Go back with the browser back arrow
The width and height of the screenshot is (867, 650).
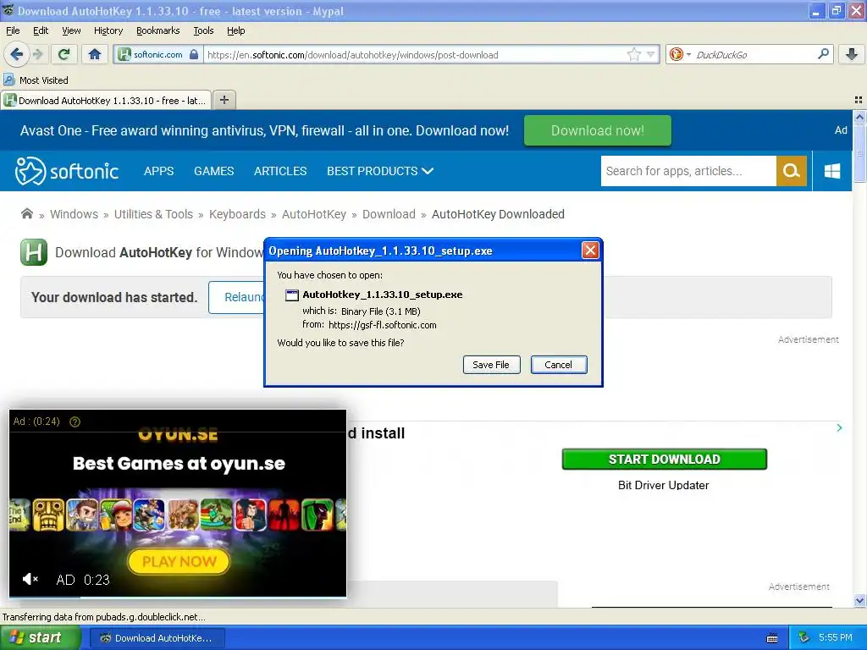(x=16, y=54)
